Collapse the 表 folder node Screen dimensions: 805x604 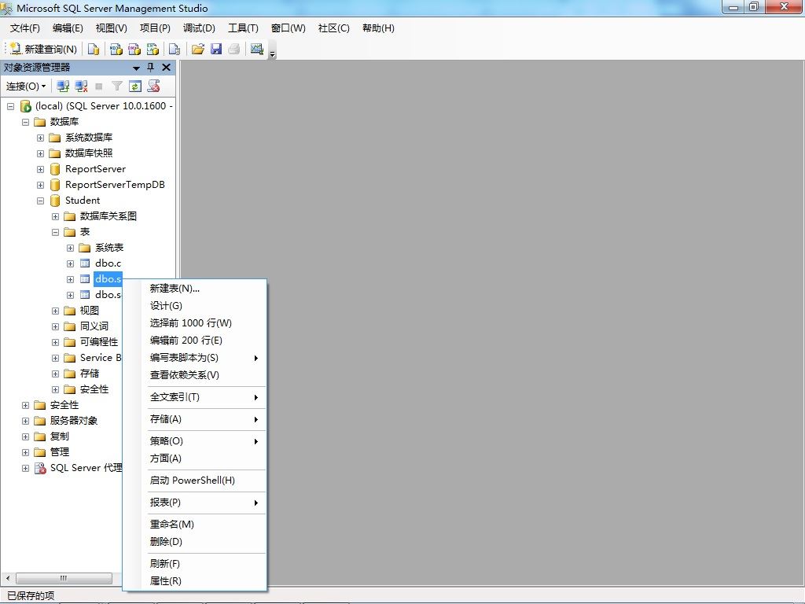(55, 232)
